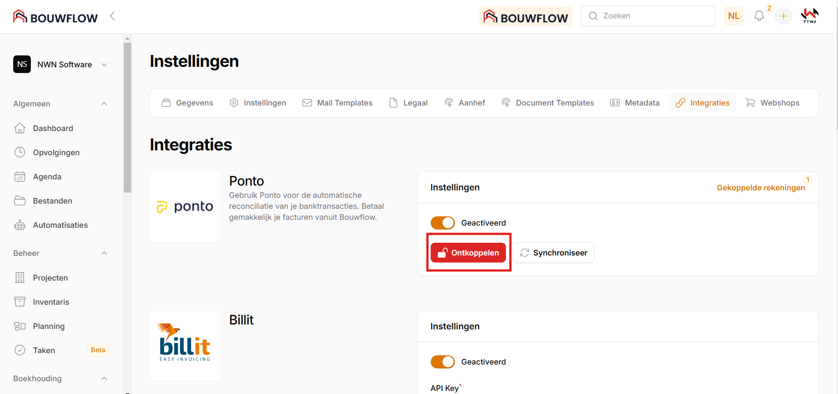The width and height of the screenshot is (838, 394).
Task: Open the Webshops tab
Action: tap(772, 103)
